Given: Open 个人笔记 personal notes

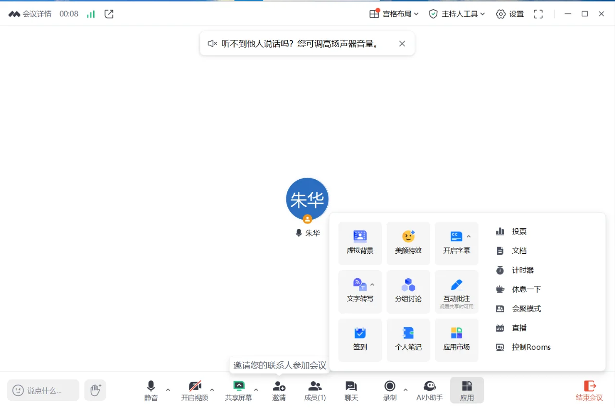Looking at the screenshot, I should click(408, 340).
